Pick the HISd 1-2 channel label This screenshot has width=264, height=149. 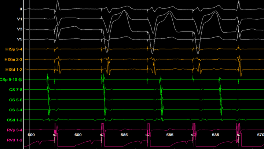[14, 70]
